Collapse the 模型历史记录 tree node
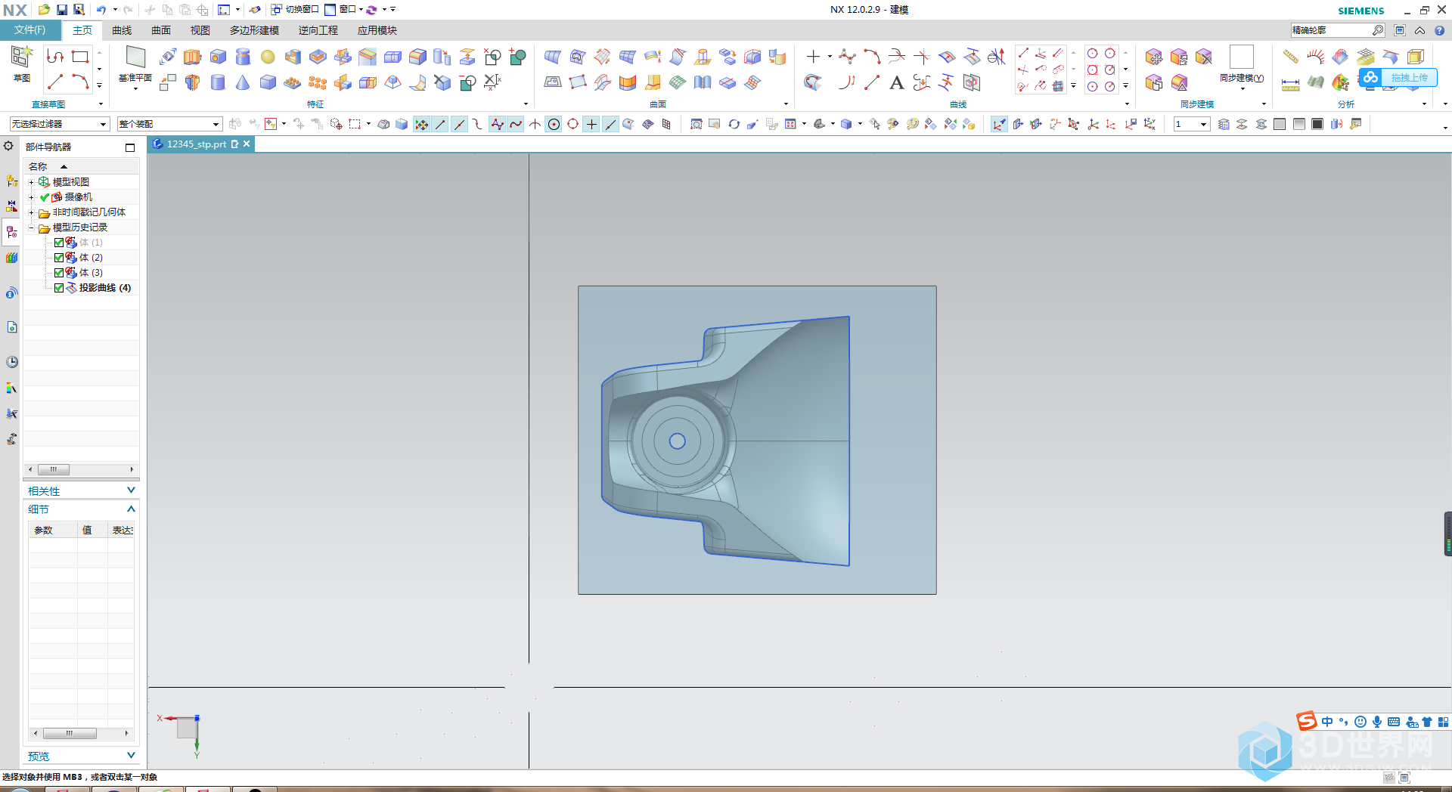Screen dimensions: 1452x792 (31, 227)
